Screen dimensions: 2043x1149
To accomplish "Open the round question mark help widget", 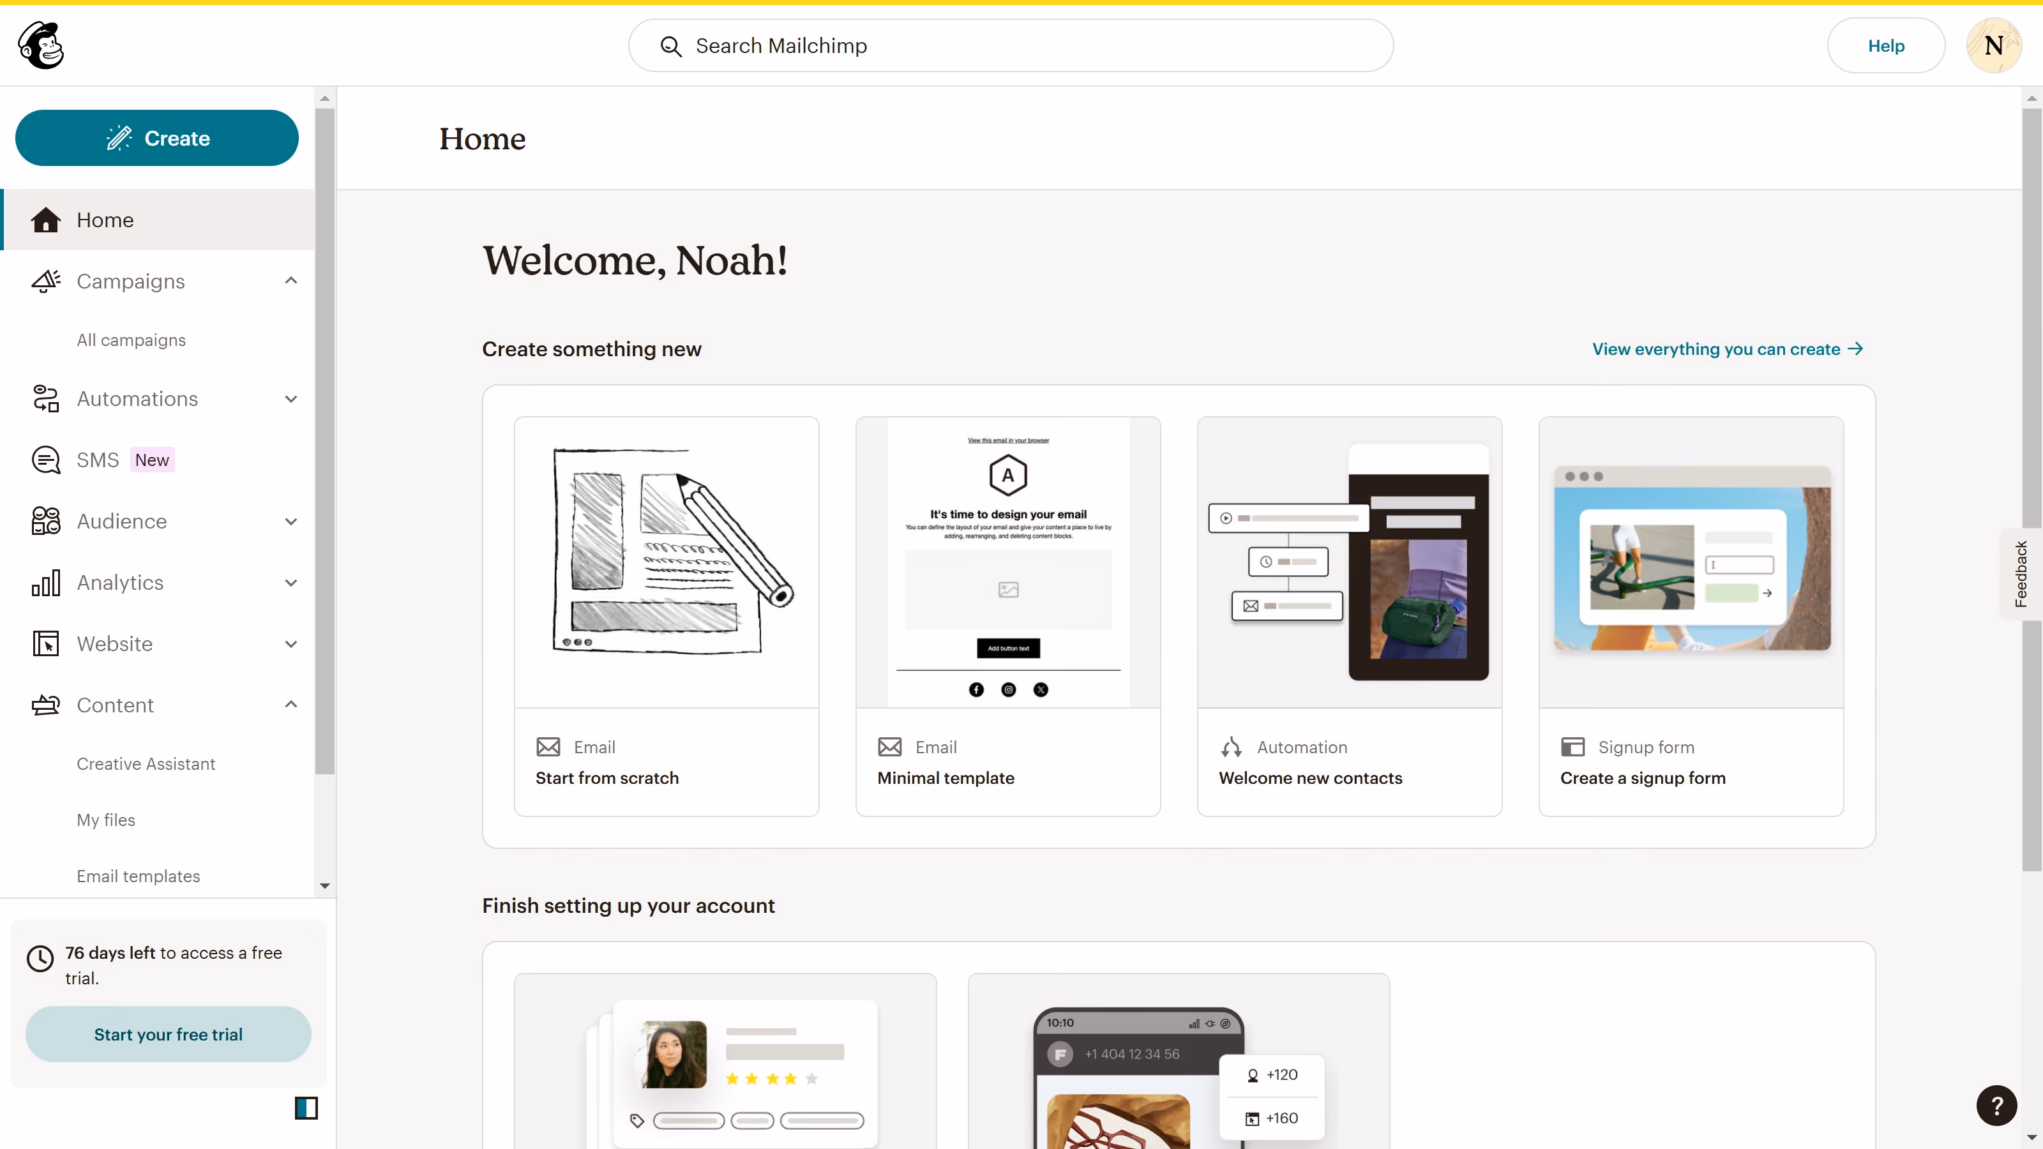I will tap(1996, 1106).
